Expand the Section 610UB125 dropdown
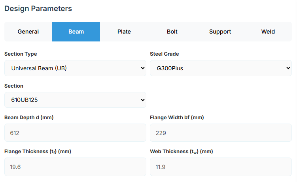The image size is (297, 182). pos(75,100)
